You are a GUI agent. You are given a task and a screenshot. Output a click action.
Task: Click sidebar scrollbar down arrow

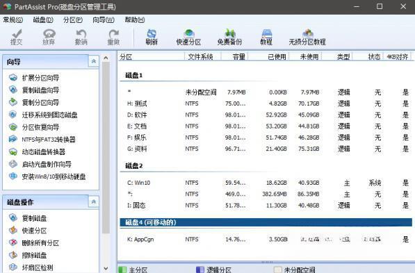tap(106, 268)
